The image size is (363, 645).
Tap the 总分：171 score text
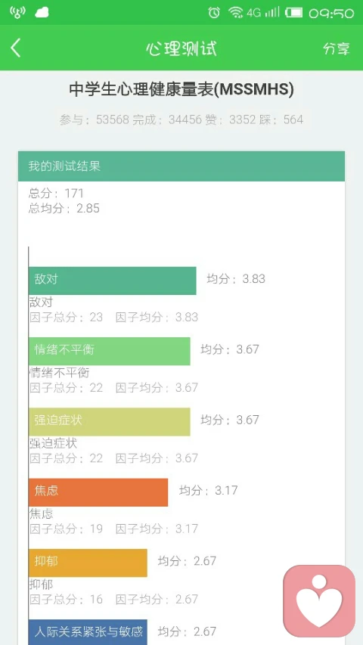[57, 193]
